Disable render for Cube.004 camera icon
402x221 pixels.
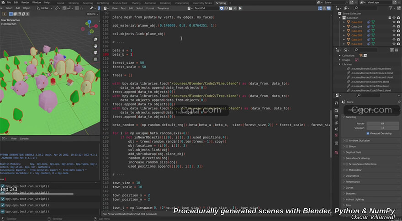[398, 26]
